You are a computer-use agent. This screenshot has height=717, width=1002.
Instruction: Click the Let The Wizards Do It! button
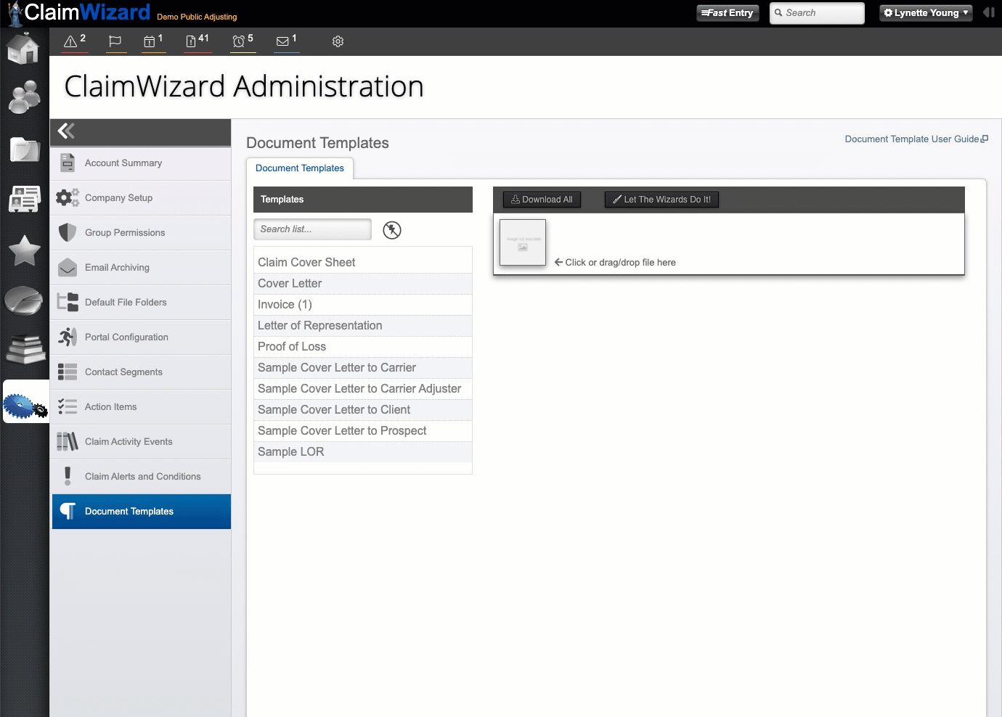661,200
